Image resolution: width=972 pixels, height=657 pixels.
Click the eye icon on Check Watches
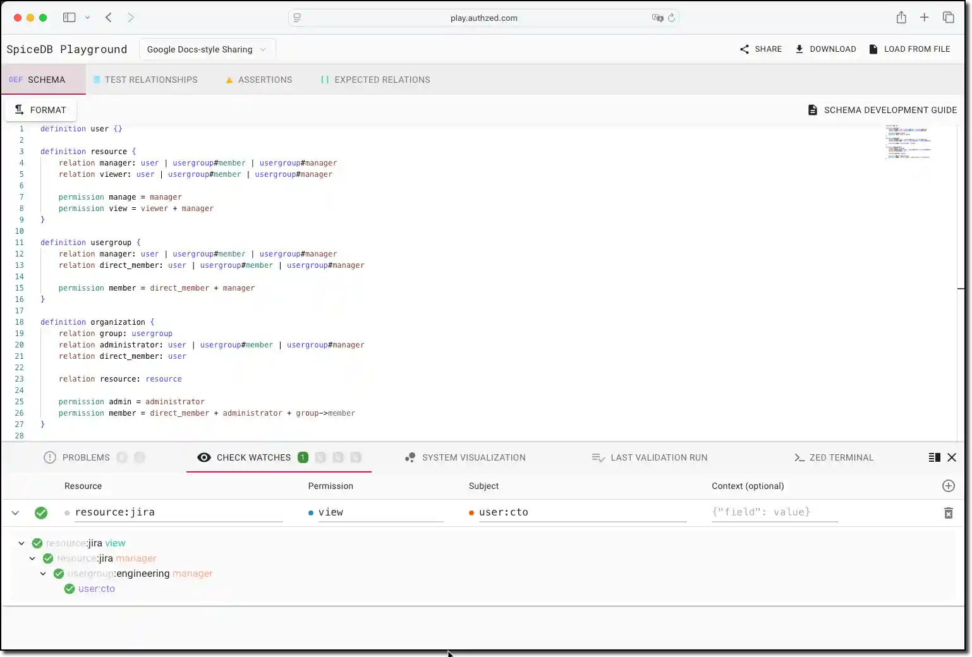click(204, 457)
